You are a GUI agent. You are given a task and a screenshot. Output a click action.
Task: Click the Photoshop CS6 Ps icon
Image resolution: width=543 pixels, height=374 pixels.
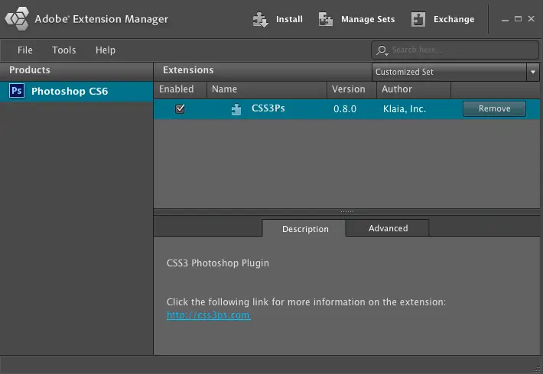coord(17,92)
